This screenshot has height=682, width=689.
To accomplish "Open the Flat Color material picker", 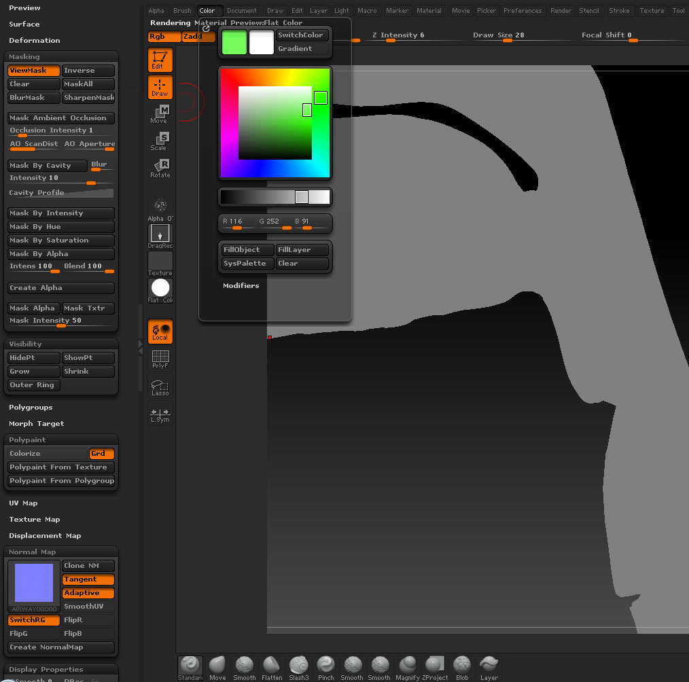I will (160, 291).
